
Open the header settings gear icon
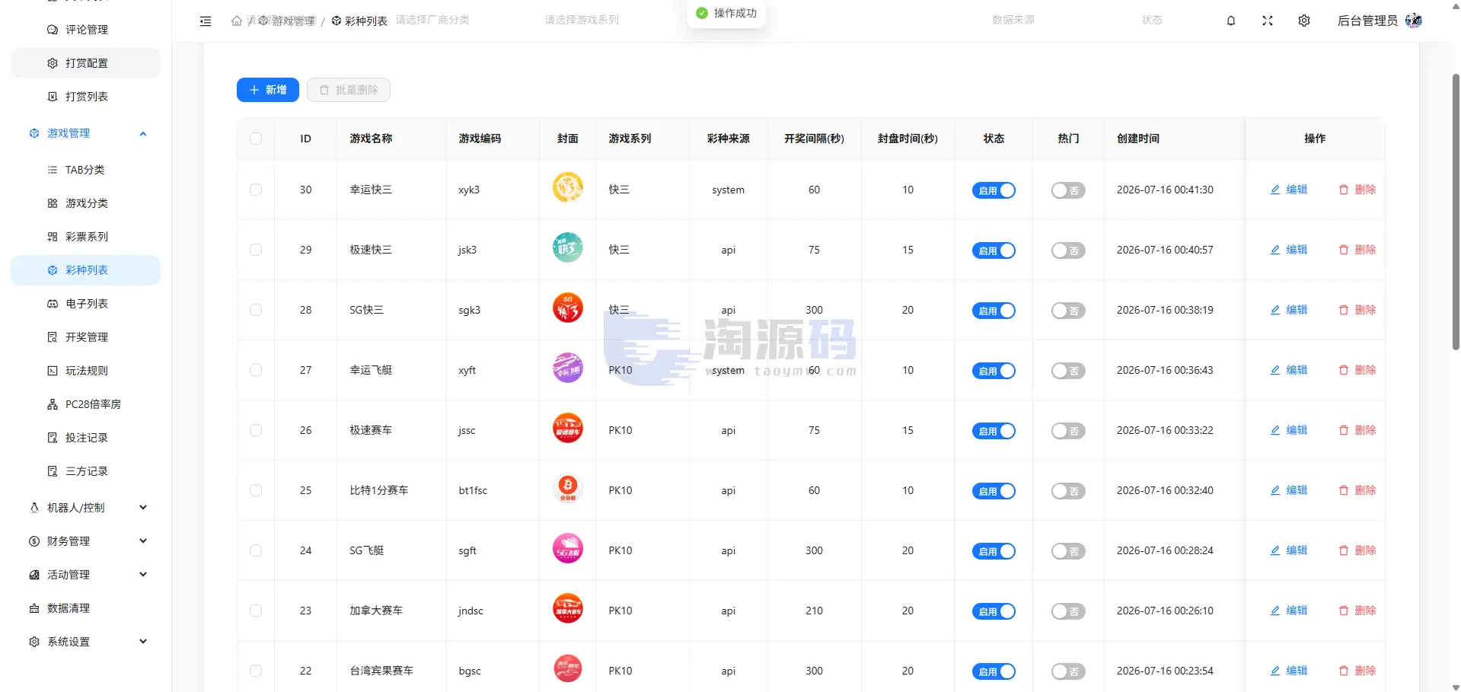pos(1304,21)
